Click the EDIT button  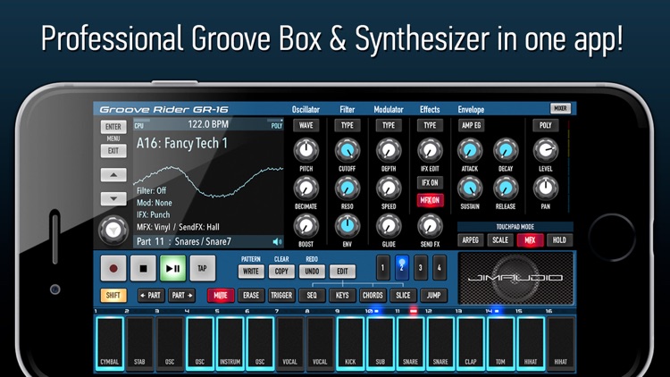tap(342, 272)
